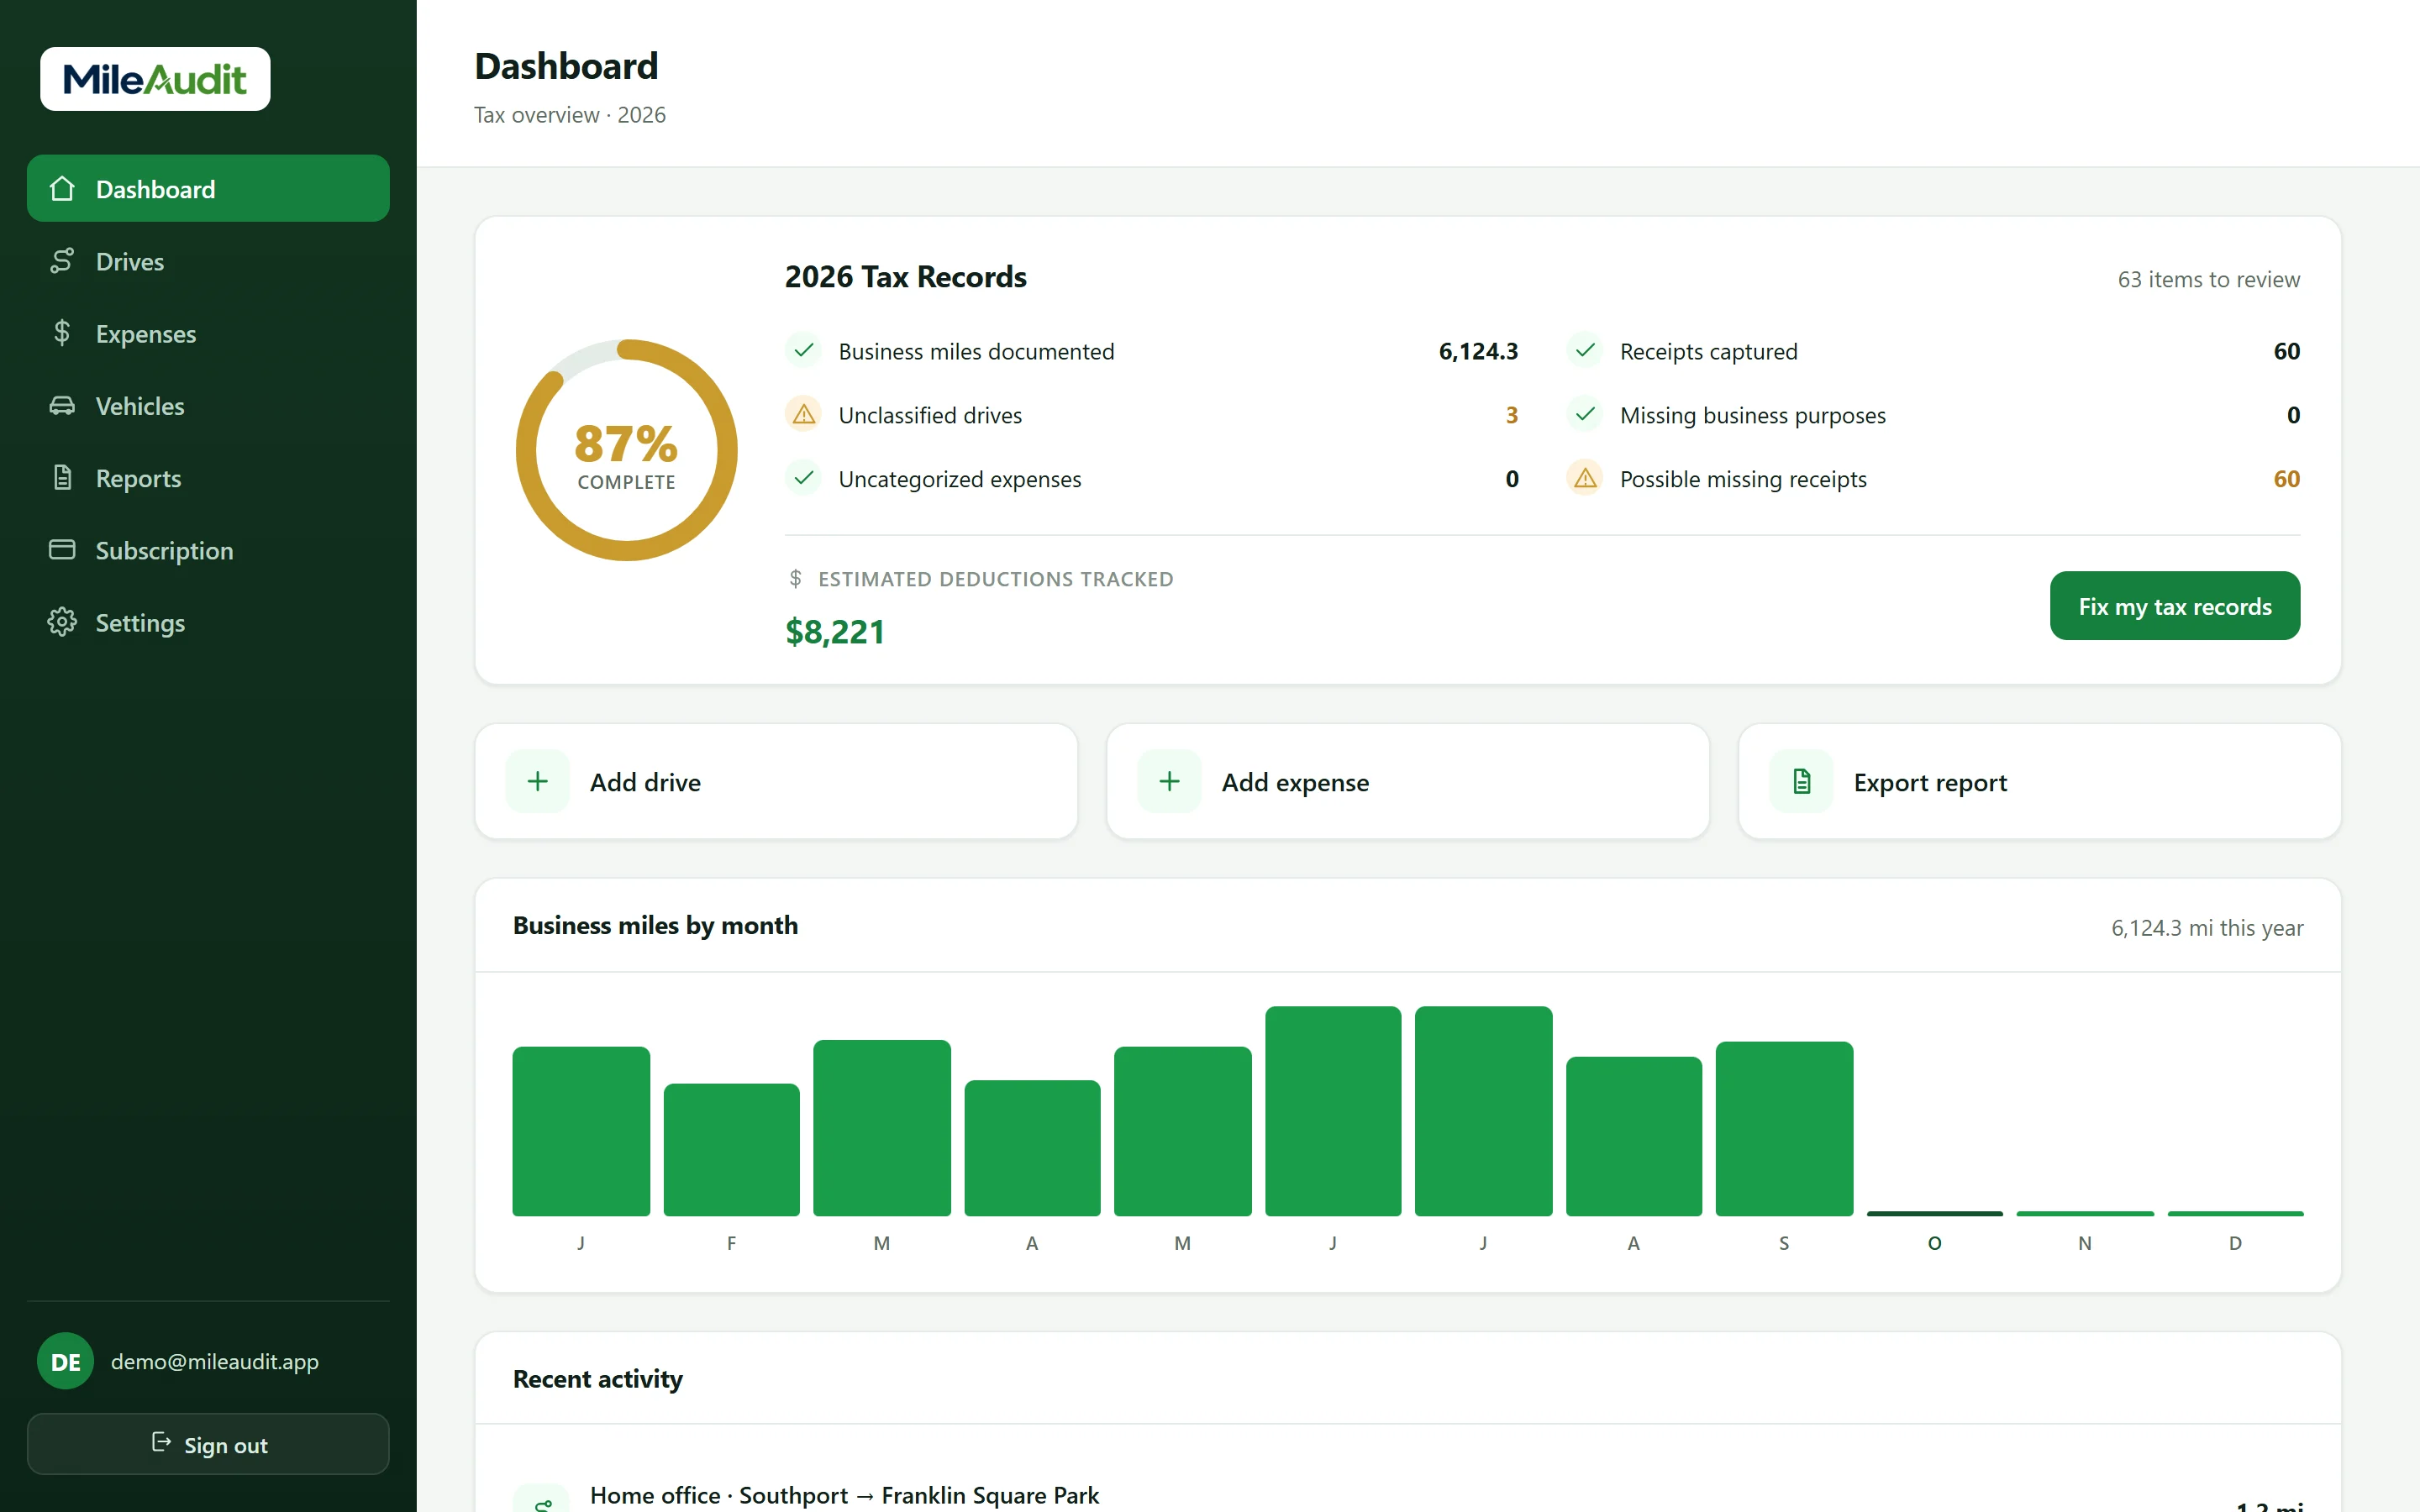Click the checkmark beside Business miles documented

coord(803,350)
